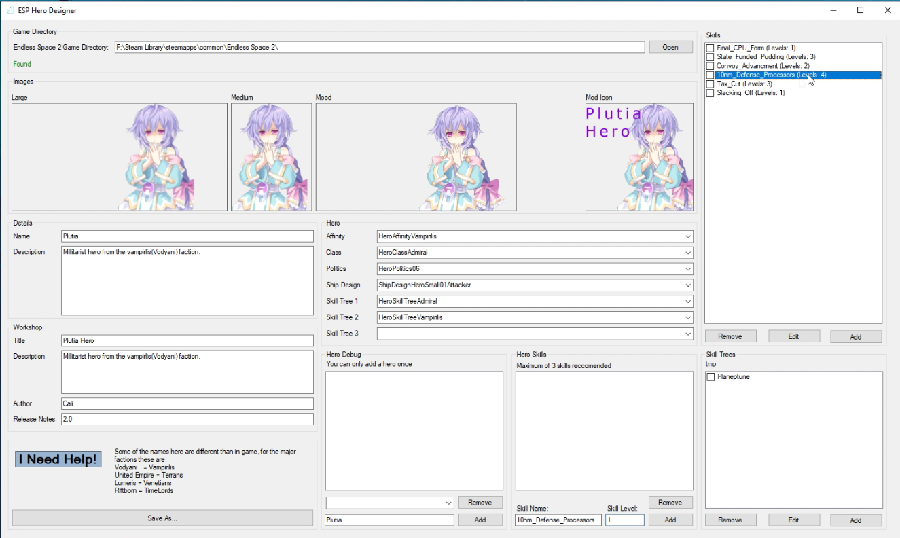Check the State_Funded_Pudding skill checkbox

pyautogui.click(x=710, y=57)
